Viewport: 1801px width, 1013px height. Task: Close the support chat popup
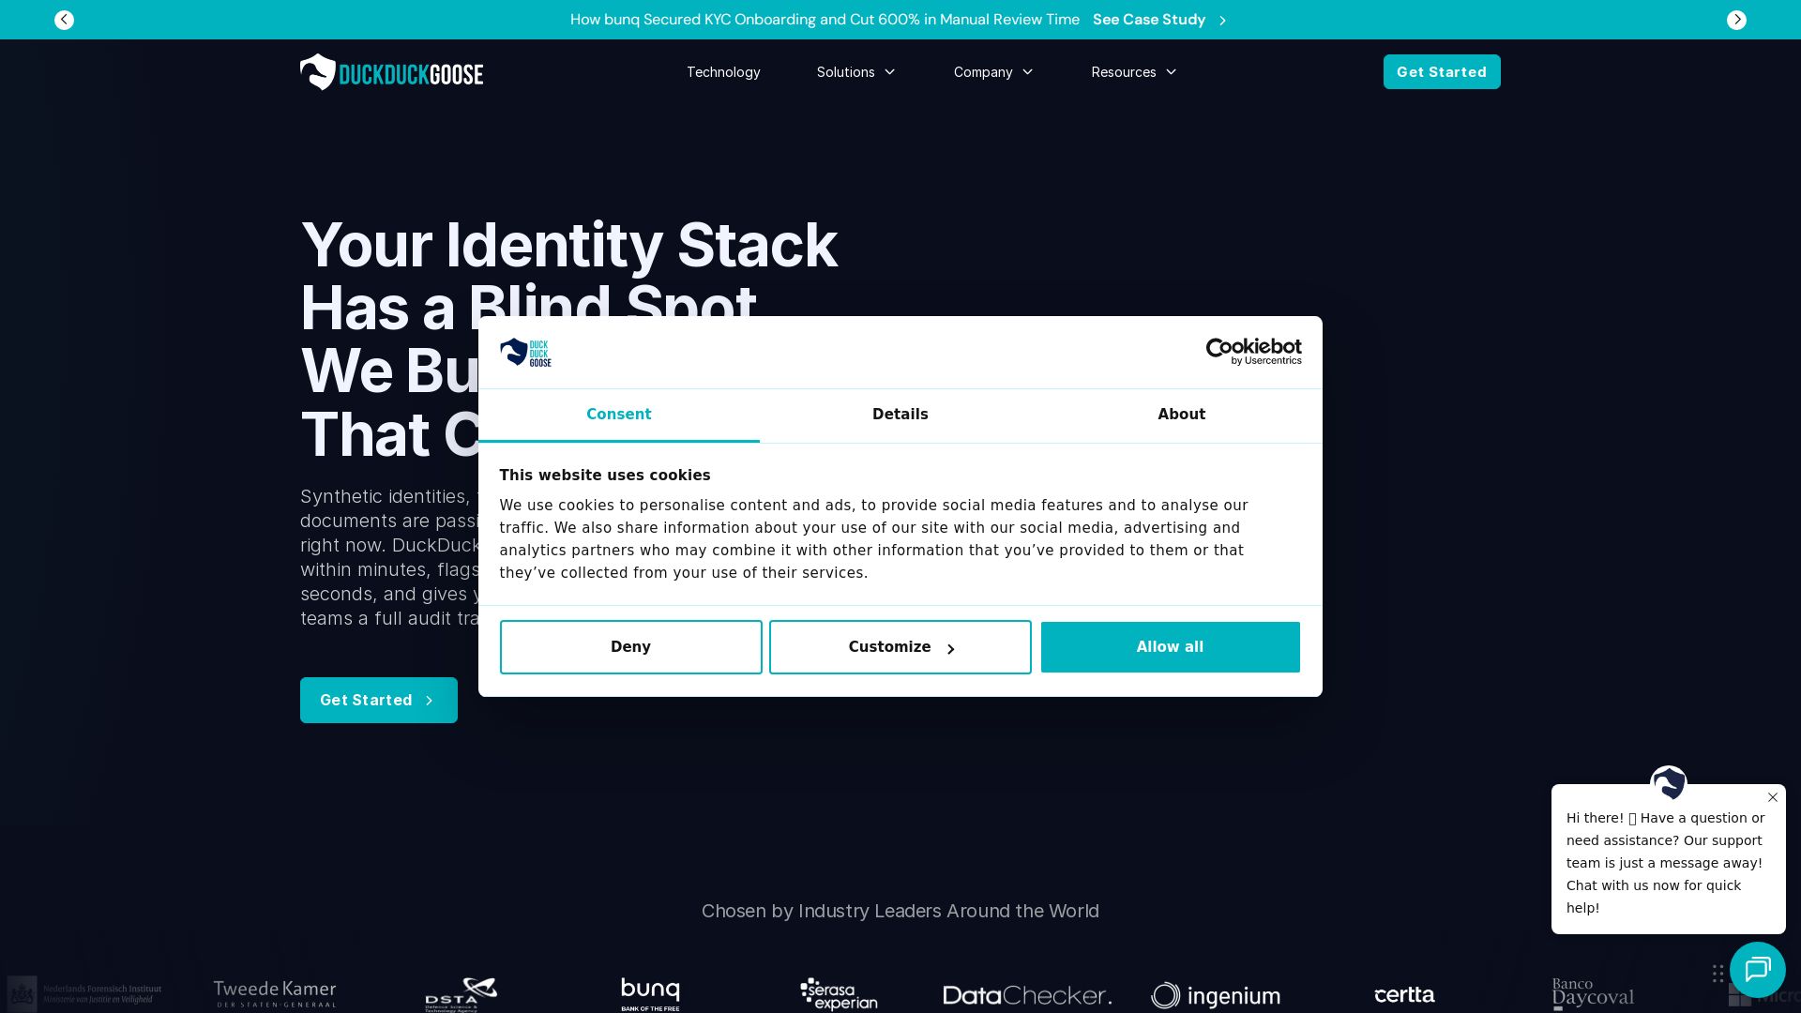click(1773, 797)
